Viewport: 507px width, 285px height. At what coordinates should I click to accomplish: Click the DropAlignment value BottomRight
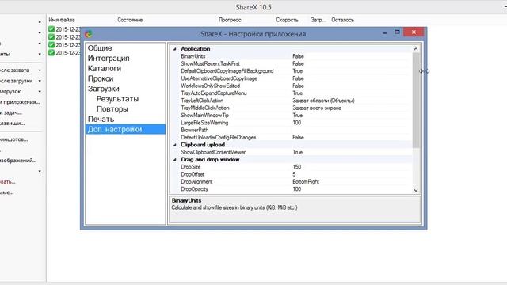[306, 182]
